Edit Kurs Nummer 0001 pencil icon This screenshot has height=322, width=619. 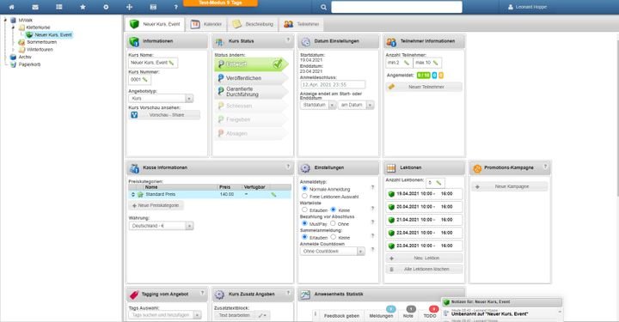(x=145, y=80)
